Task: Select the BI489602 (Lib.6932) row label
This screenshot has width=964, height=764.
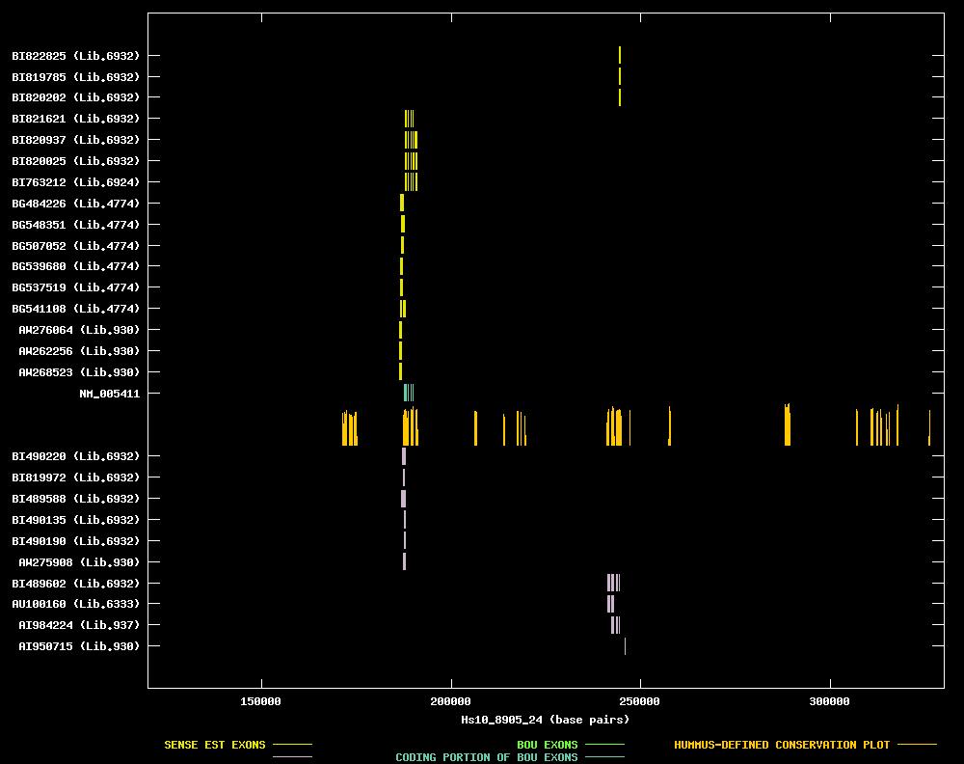Action: click(x=75, y=584)
